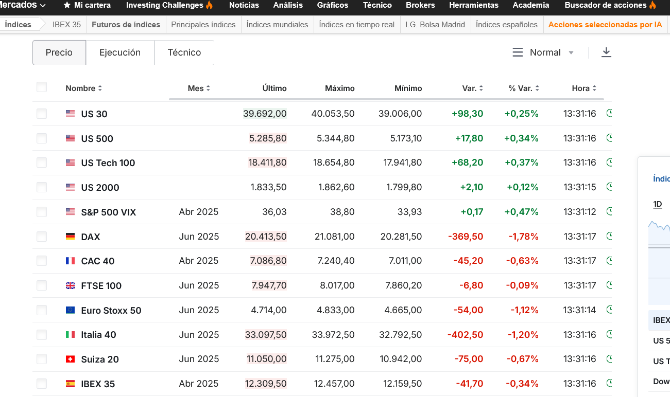Click the Swiss flag icon beside Suiza 20

[70, 359]
